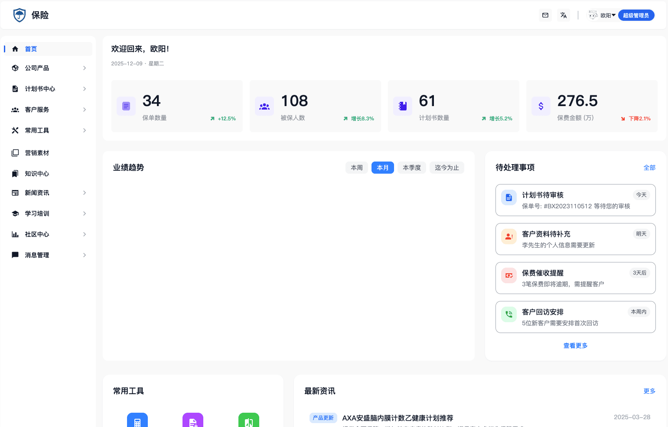Open 更多 next to 最新资讯
The height and width of the screenshot is (427, 668).
tap(649, 391)
